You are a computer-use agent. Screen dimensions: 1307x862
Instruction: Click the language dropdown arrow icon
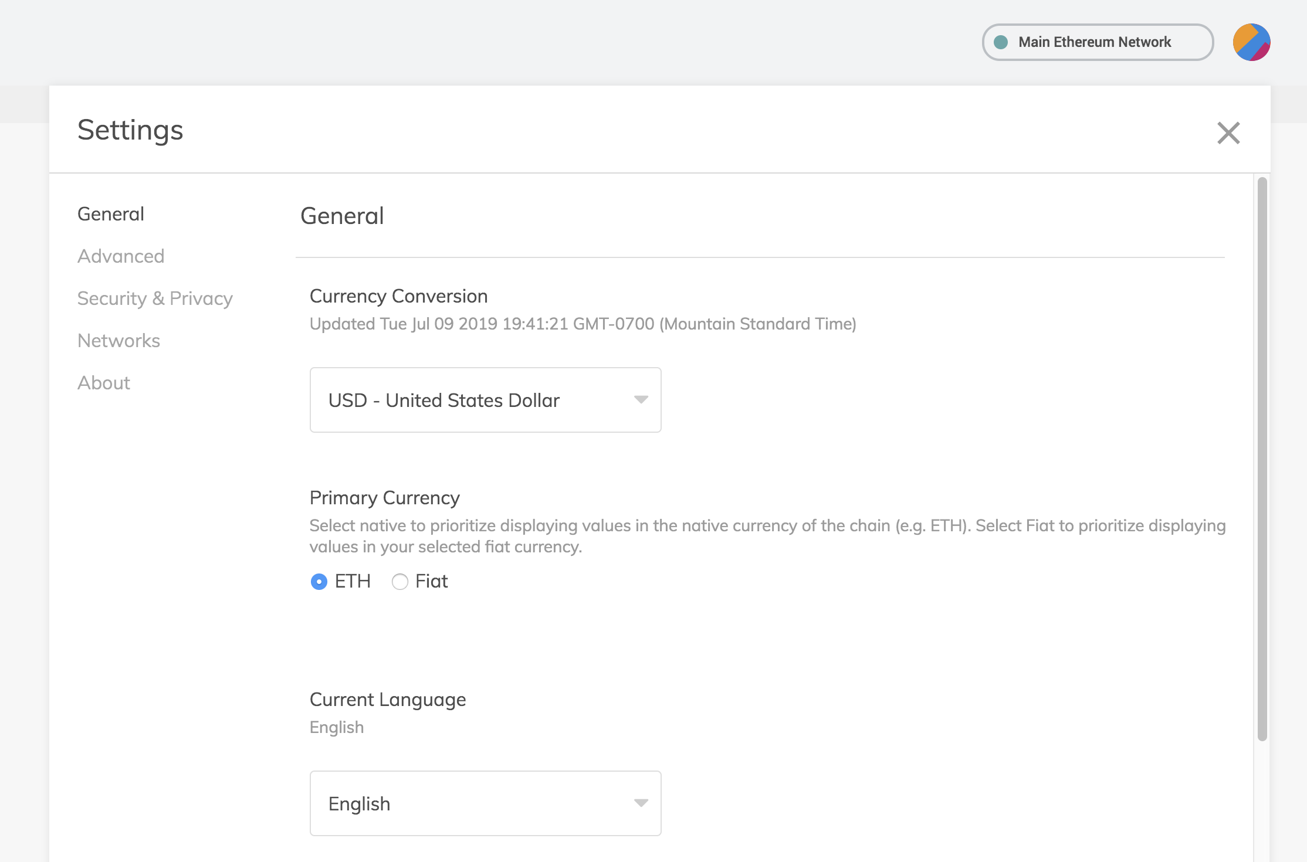(641, 803)
